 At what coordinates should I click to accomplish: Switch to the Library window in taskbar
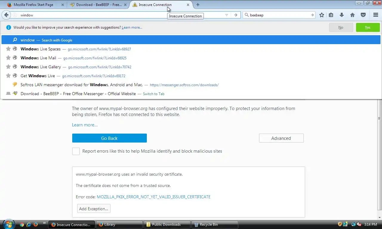[119, 225]
